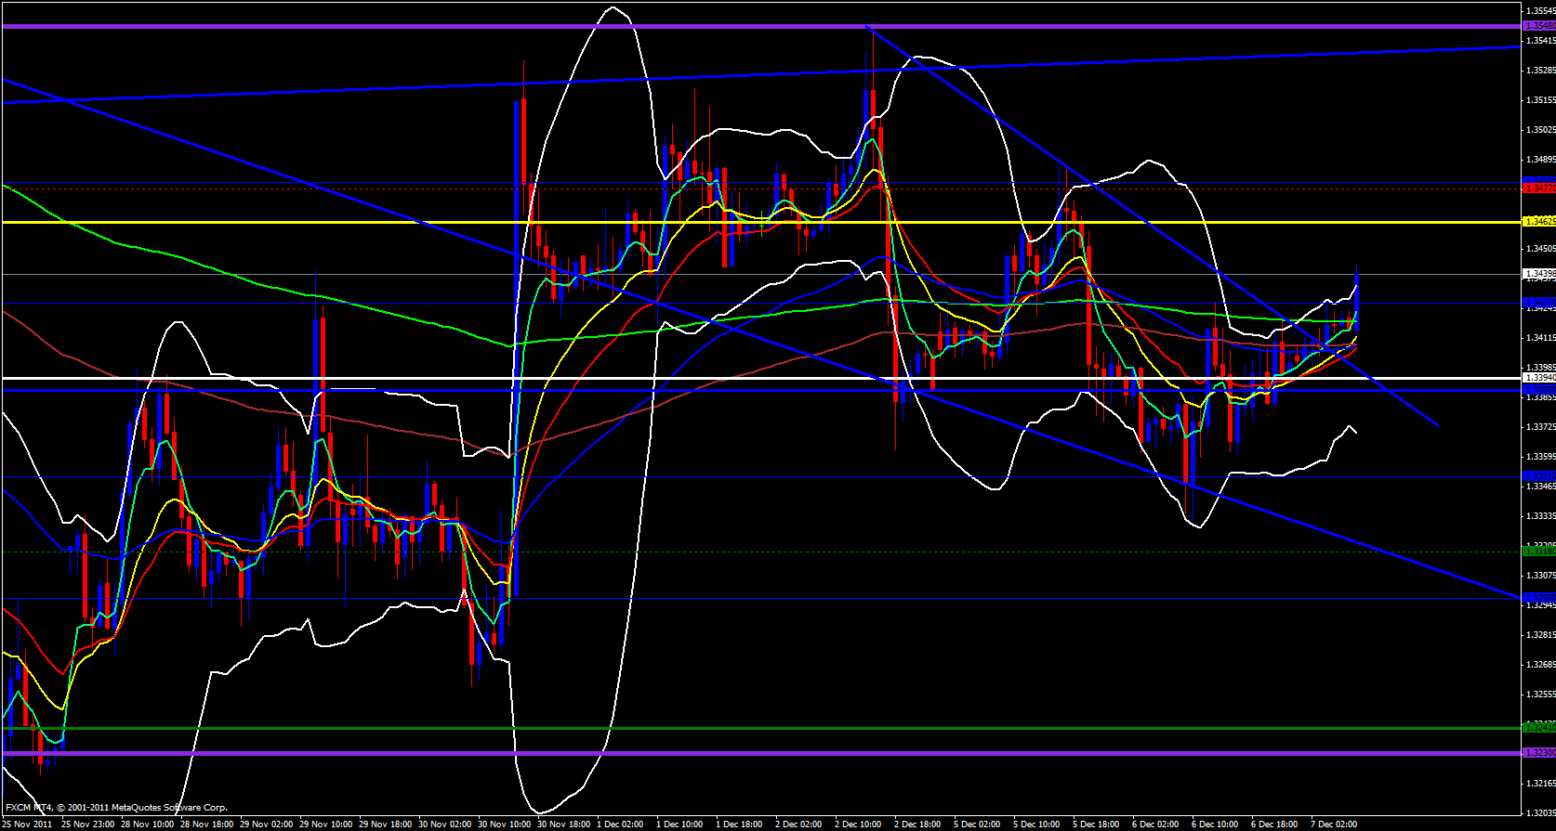This screenshot has height=831, width=1556.
Task: Select the white 1.33940 price label
Action: pyautogui.click(x=1539, y=378)
